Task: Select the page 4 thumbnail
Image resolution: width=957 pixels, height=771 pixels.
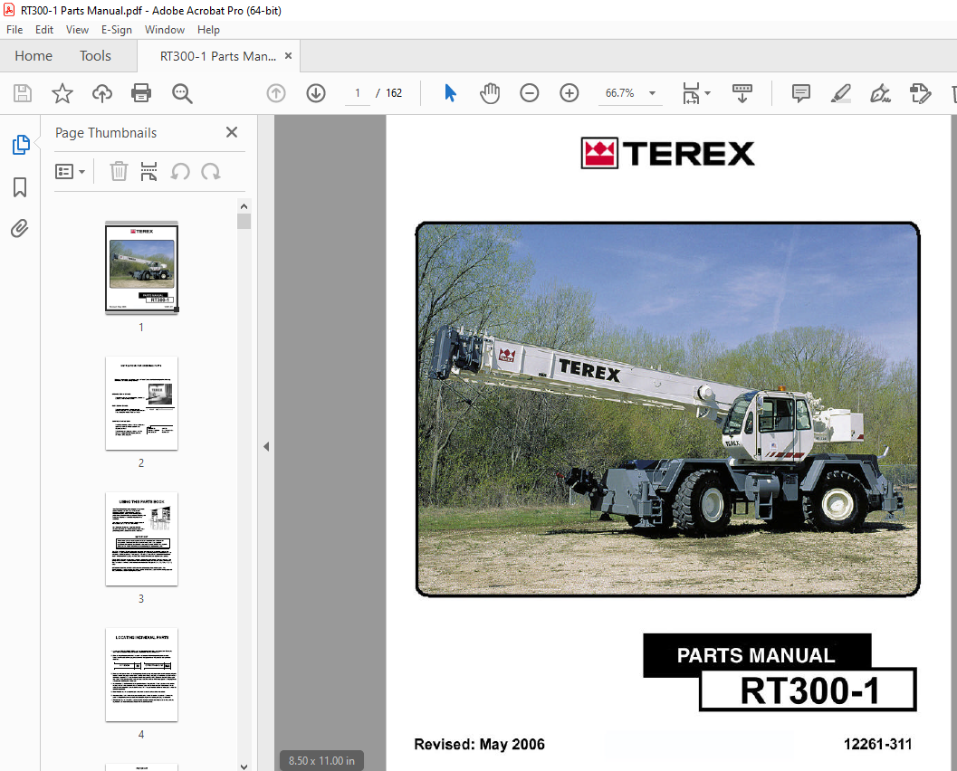Action: (141, 675)
